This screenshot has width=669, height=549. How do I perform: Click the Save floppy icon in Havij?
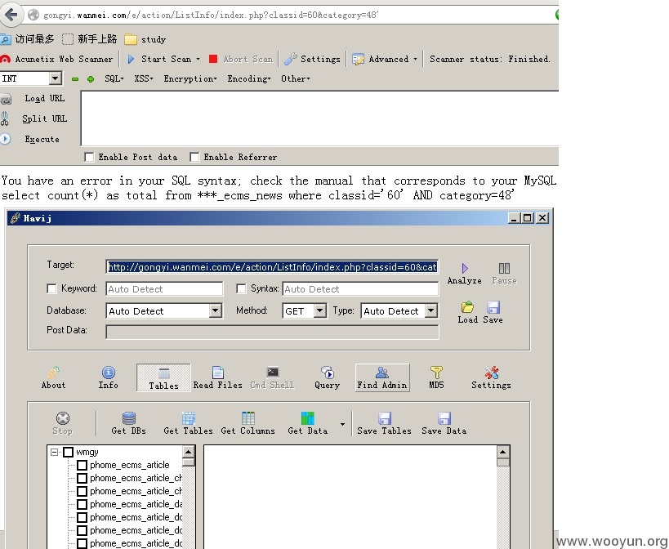click(x=493, y=307)
